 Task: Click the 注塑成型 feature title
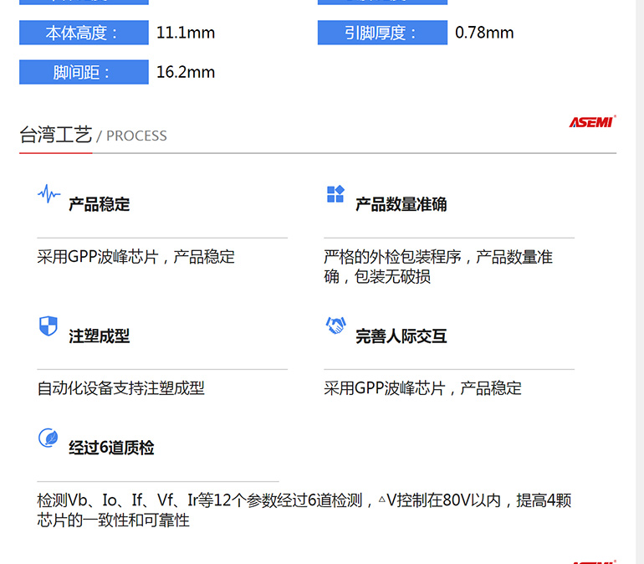tap(99, 336)
